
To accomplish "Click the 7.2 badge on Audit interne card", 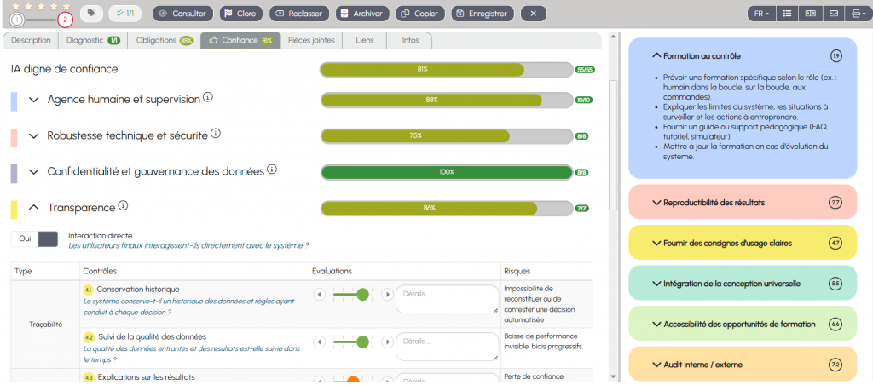I will coord(835,365).
